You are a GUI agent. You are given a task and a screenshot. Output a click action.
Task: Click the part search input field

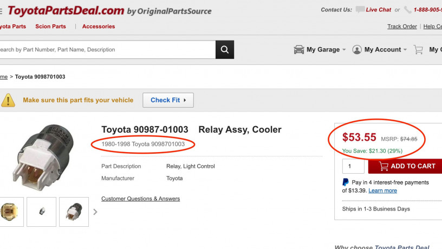108,50
